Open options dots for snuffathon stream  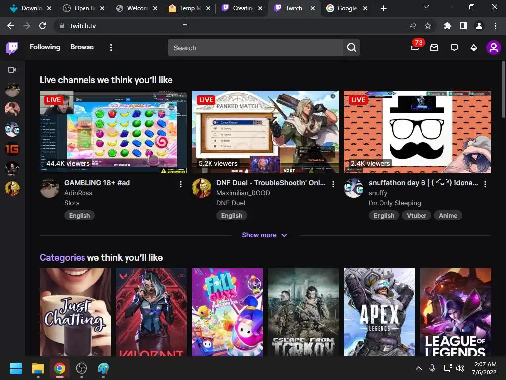pos(485,184)
